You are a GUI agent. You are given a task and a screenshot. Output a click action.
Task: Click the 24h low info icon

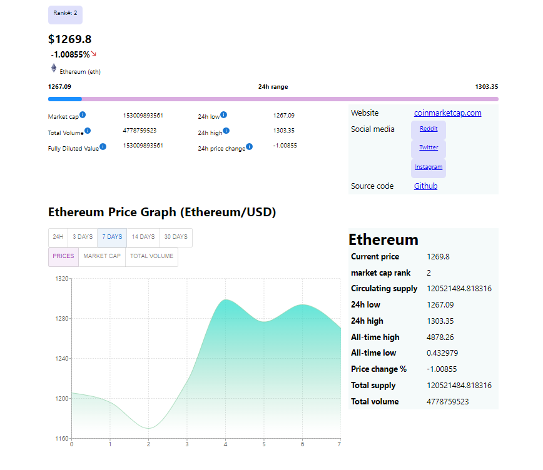224,114
